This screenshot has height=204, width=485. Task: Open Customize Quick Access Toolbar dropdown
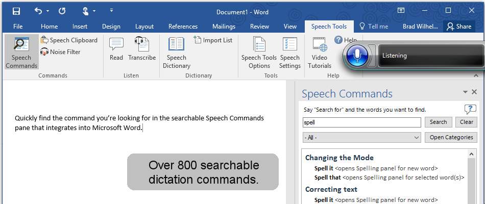pyautogui.click(x=111, y=11)
